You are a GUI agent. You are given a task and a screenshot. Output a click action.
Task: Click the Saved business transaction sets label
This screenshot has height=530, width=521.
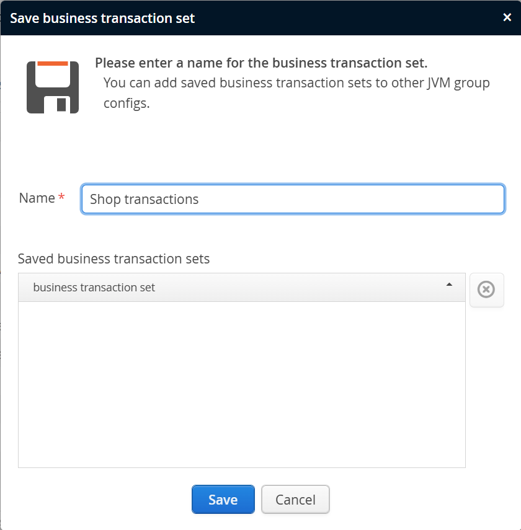(114, 259)
